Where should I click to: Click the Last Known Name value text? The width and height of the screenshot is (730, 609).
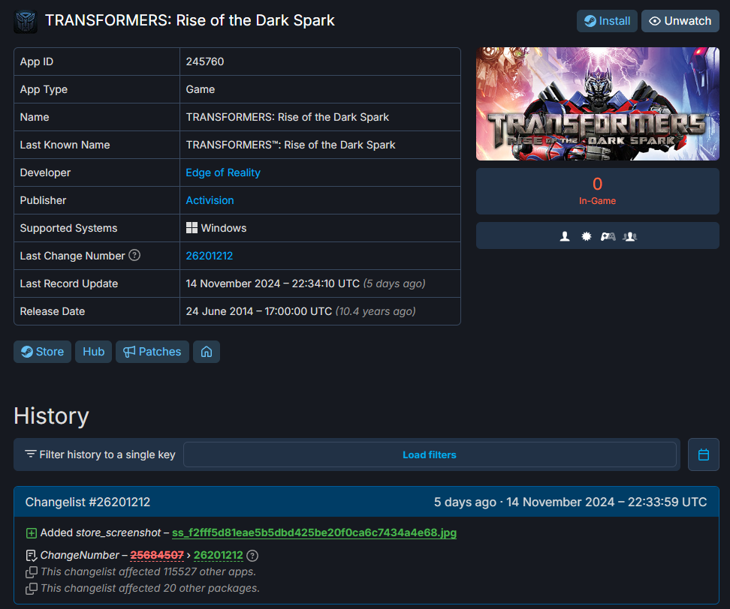pyautogui.click(x=291, y=145)
